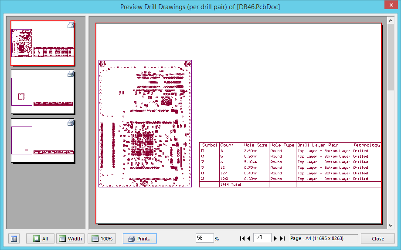
Task: Click the page number field 1/3
Action: (x=262, y=238)
